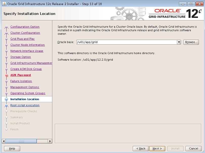This screenshot has width=205, height=153.
Task: Click the Browse button
Action: [191, 42]
